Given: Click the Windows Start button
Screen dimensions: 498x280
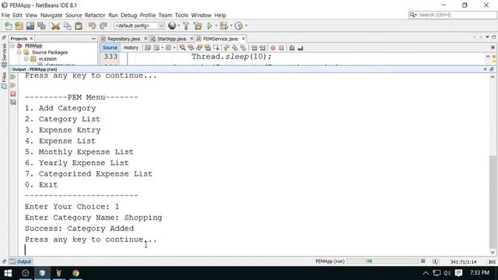Looking at the screenshot, I should (x=8, y=273).
